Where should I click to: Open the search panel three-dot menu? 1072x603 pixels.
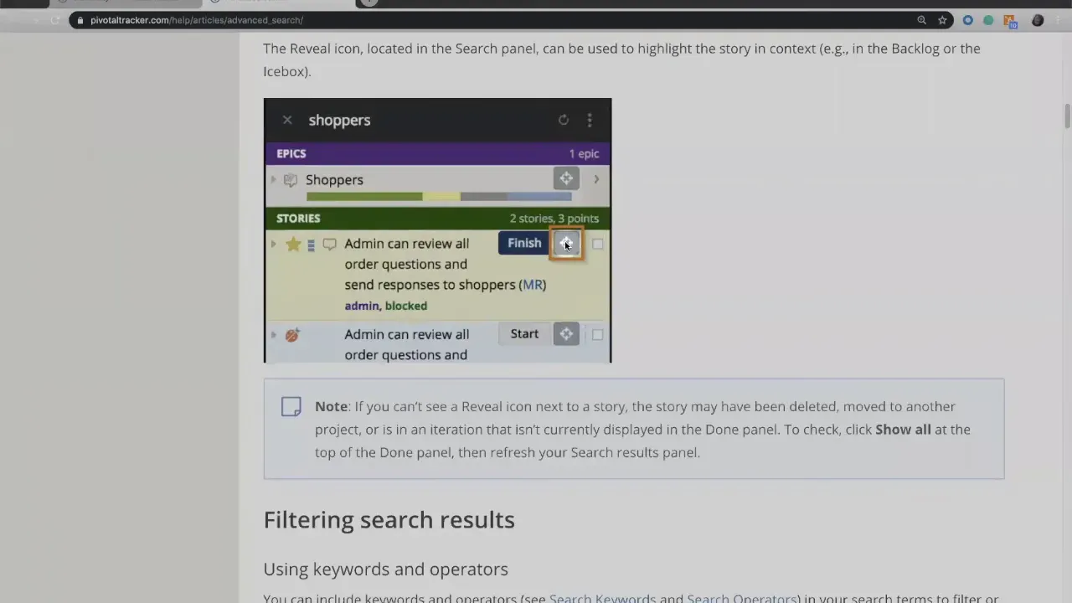[590, 120]
